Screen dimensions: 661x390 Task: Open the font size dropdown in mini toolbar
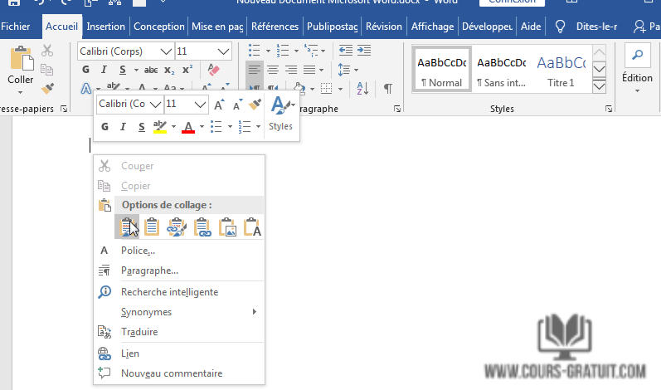200,105
